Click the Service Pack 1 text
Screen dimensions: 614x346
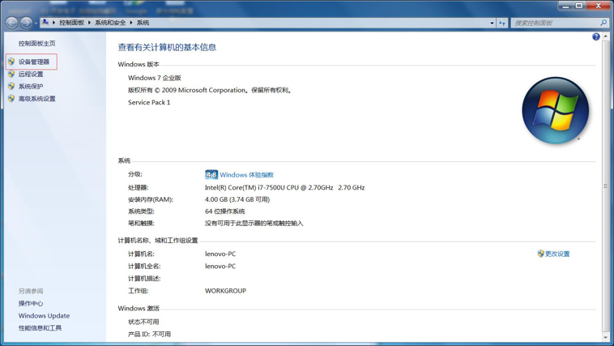149,102
